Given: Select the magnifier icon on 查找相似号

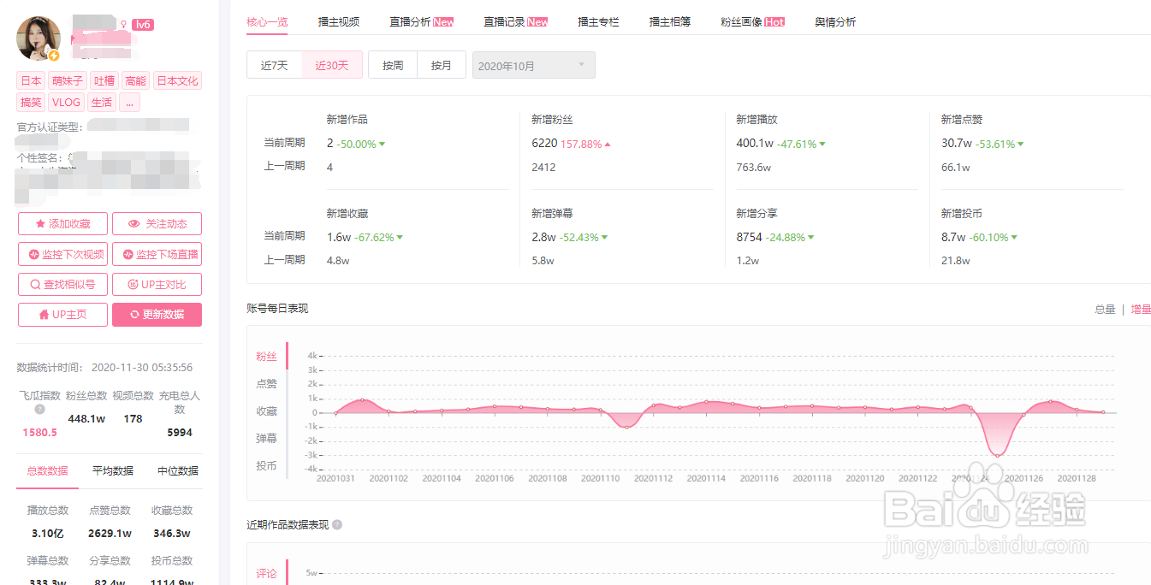Looking at the screenshot, I should point(35,284).
